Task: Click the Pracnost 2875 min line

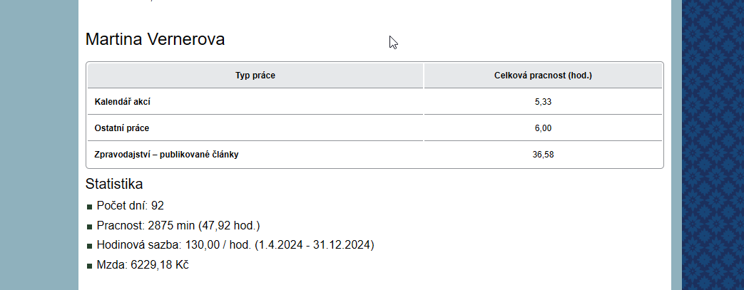Action: coord(178,226)
